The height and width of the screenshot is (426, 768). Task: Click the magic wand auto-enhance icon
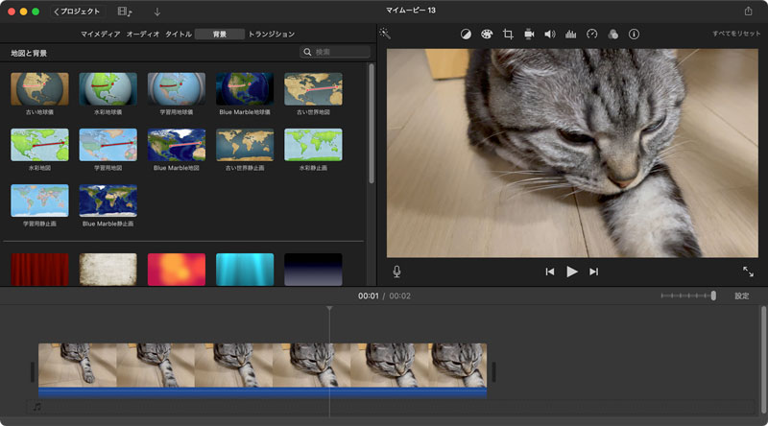point(385,34)
